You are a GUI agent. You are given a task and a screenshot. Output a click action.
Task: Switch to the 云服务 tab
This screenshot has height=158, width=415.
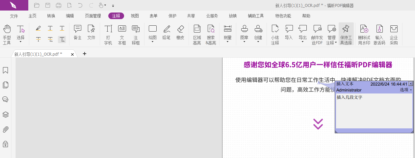[x=212, y=16]
